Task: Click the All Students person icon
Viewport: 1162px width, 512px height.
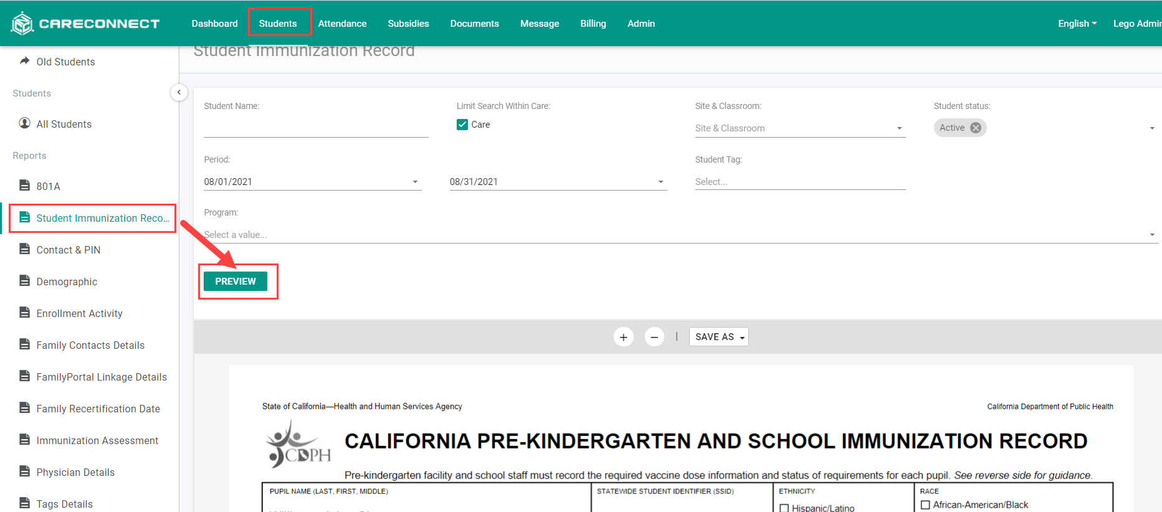Action: pos(25,123)
